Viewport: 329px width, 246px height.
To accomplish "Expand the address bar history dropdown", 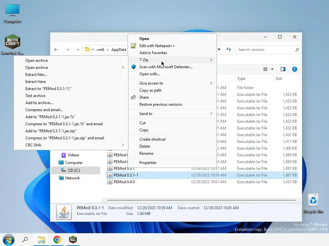I will pos(219,49).
